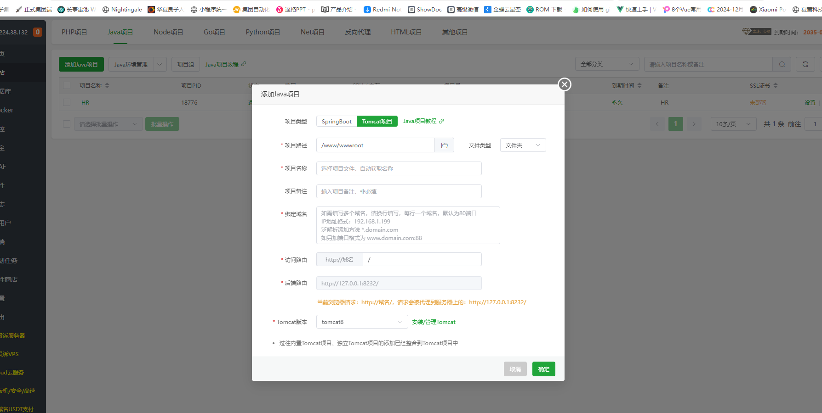
Task: Close the Add Java project dialog
Action: tap(564, 84)
